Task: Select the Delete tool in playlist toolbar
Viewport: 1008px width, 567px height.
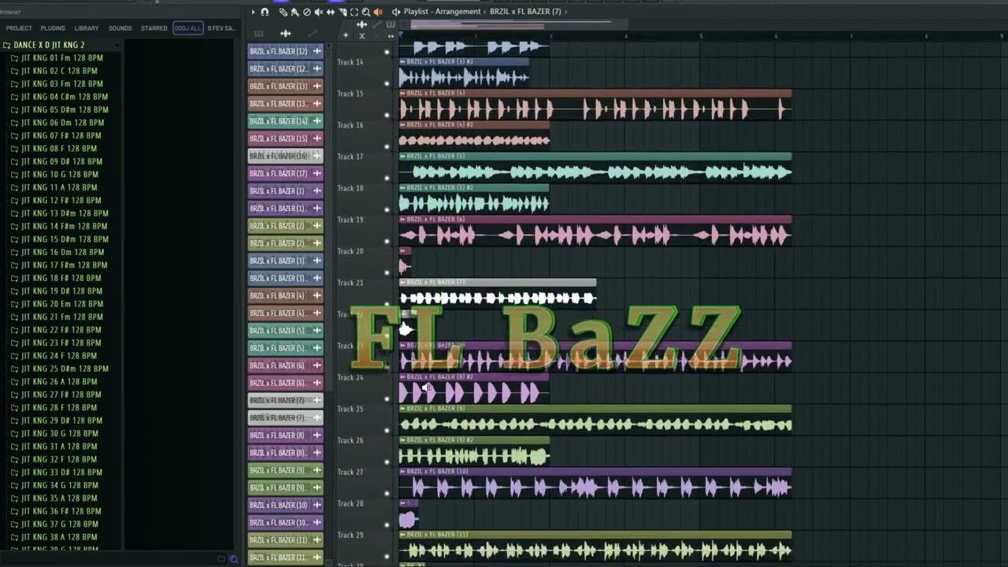Action: click(307, 12)
